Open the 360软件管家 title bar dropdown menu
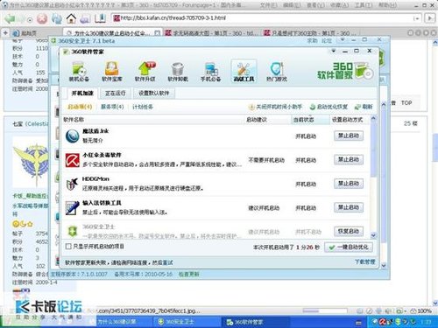Viewport: 438px width, 328px height. tap(333, 51)
